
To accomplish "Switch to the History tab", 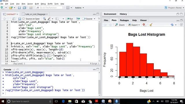I will click(123, 14).
